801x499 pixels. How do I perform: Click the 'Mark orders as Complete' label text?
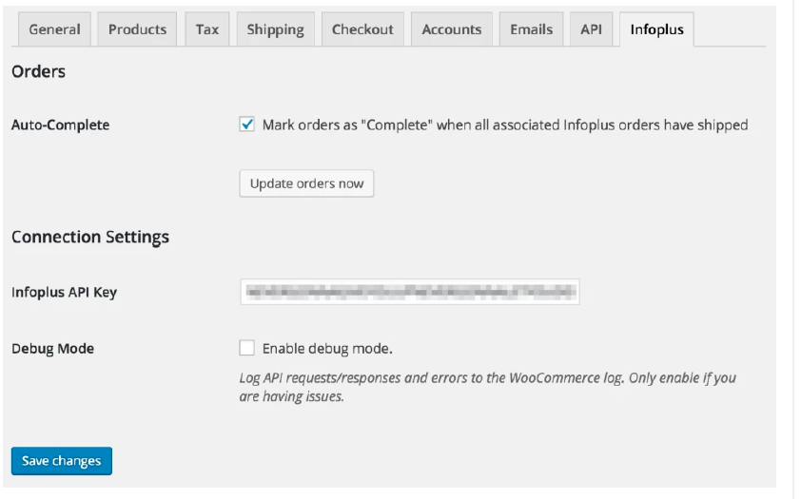[x=505, y=125]
